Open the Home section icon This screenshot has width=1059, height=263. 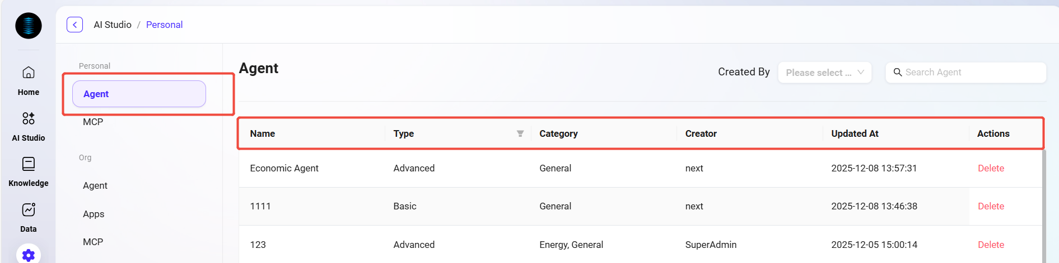[x=29, y=73]
